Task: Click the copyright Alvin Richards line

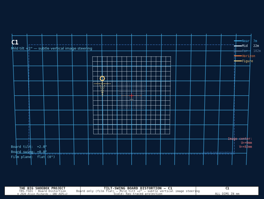Action: pos(42,194)
